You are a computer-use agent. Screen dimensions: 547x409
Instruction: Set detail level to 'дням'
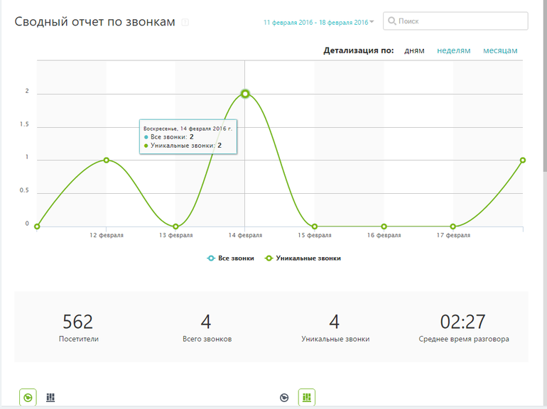(414, 50)
